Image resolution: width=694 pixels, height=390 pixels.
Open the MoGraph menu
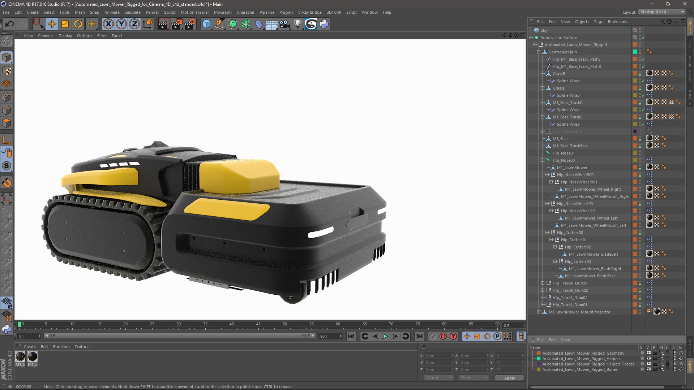pos(223,12)
